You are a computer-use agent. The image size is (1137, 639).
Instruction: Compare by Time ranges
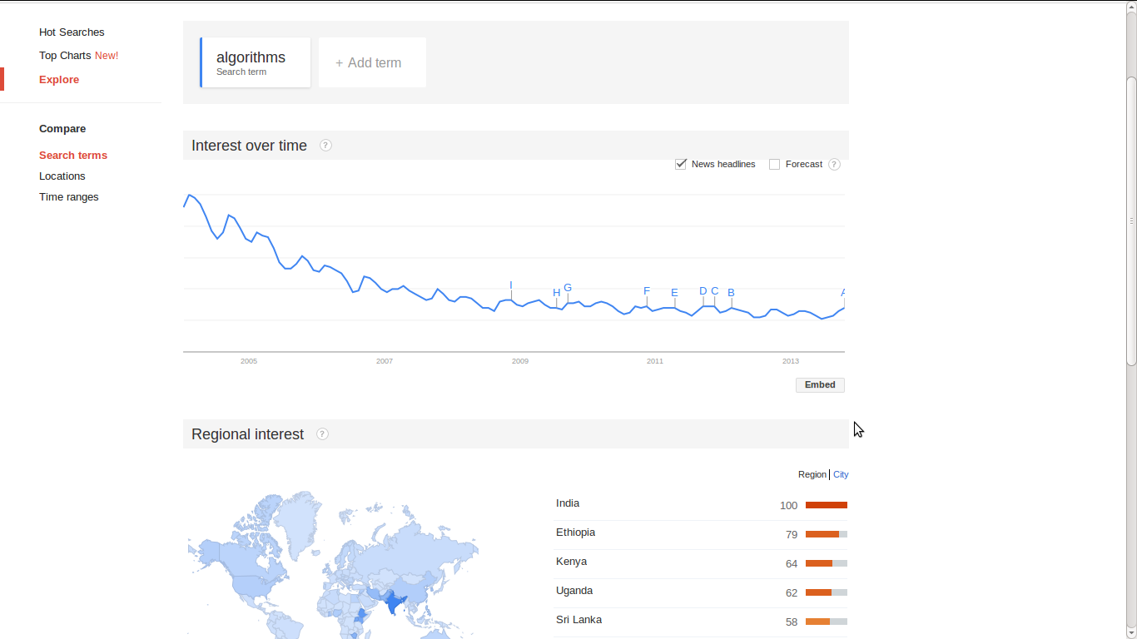click(69, 197)
